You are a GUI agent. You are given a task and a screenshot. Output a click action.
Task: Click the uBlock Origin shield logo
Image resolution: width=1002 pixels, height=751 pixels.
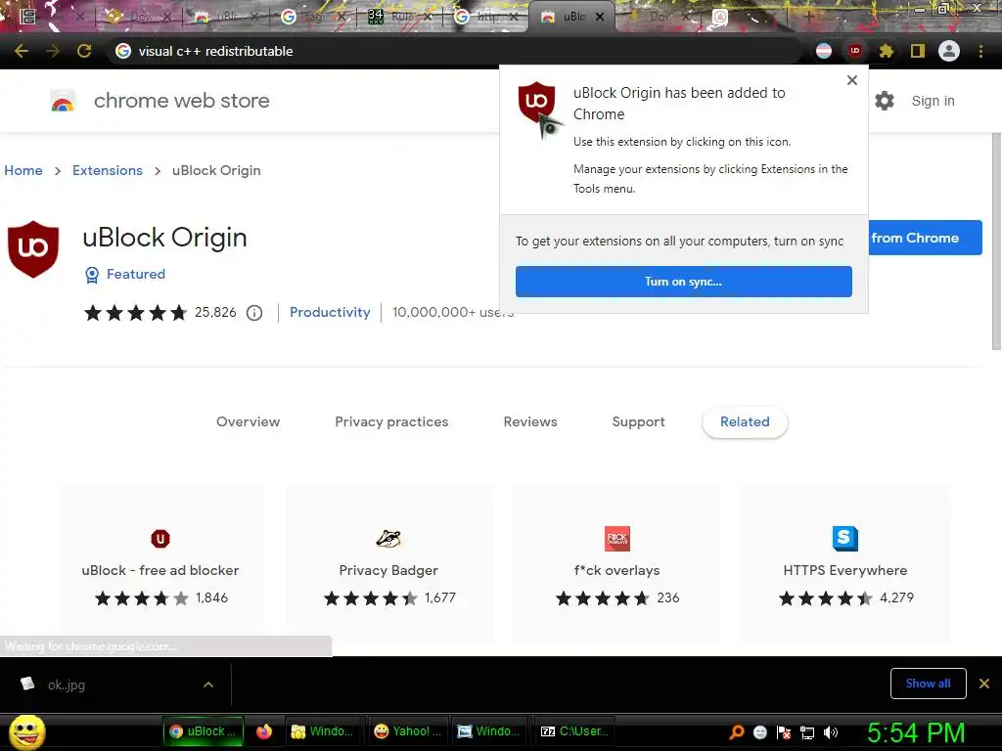point(33,249)
